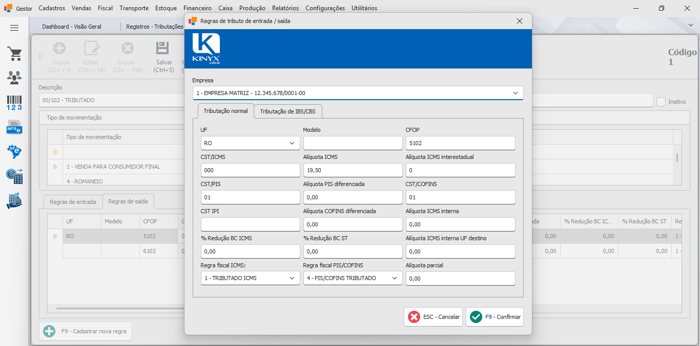Select the Tributação normal tab
The height and width of the screenshot is (346, 700).
pyautogui.click(x=225, y=111)
